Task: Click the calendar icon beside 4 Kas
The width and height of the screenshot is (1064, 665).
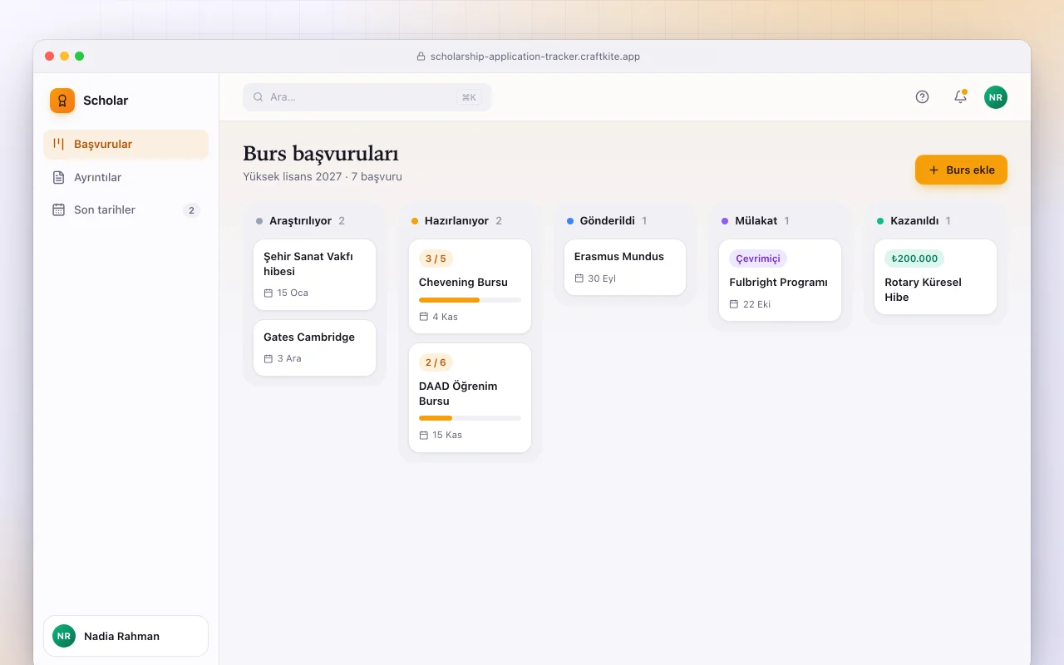Action: coord(424,317)
